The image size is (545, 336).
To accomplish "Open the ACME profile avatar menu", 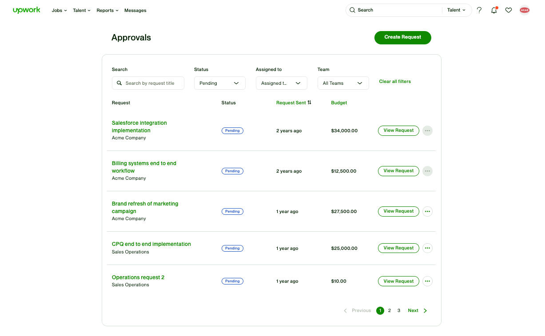I will click(x=525, y=10).
